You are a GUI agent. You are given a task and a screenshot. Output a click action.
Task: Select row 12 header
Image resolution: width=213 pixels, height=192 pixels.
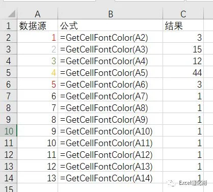click(x=9, y=154)
